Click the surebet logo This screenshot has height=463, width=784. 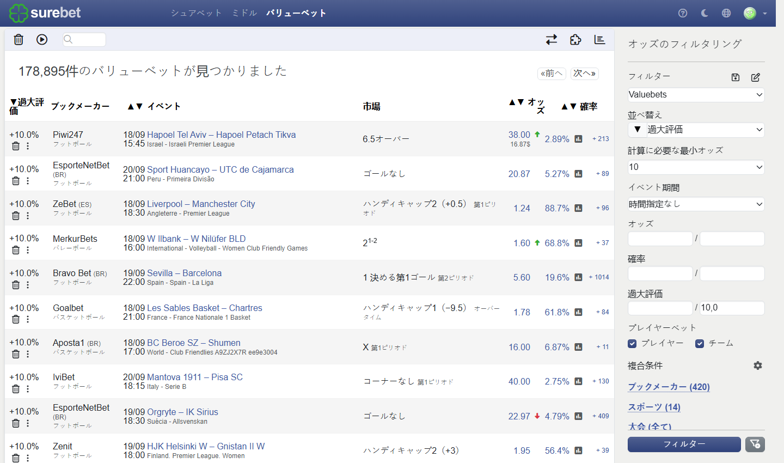pyautogui.click(x=45, y=13)
